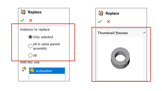
Task: Click the Replace components icon above Instances to replace
Action: pos(23,12)
